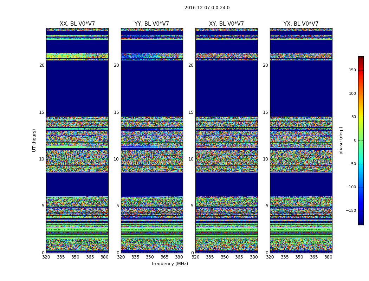Click the colorbar tick label "−150"
Screen dimensions: 369x281
click(351, 210)
